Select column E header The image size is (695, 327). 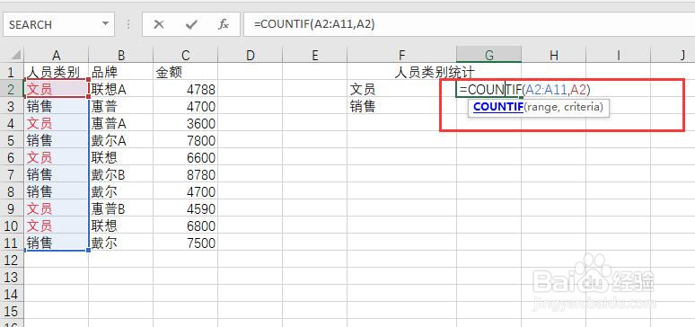click(315, 55)
